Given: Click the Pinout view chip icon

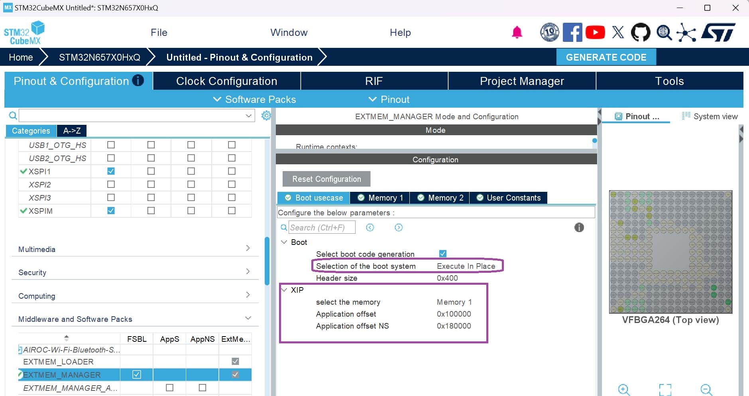Looking at the screenshot, I should coord(618,116).
